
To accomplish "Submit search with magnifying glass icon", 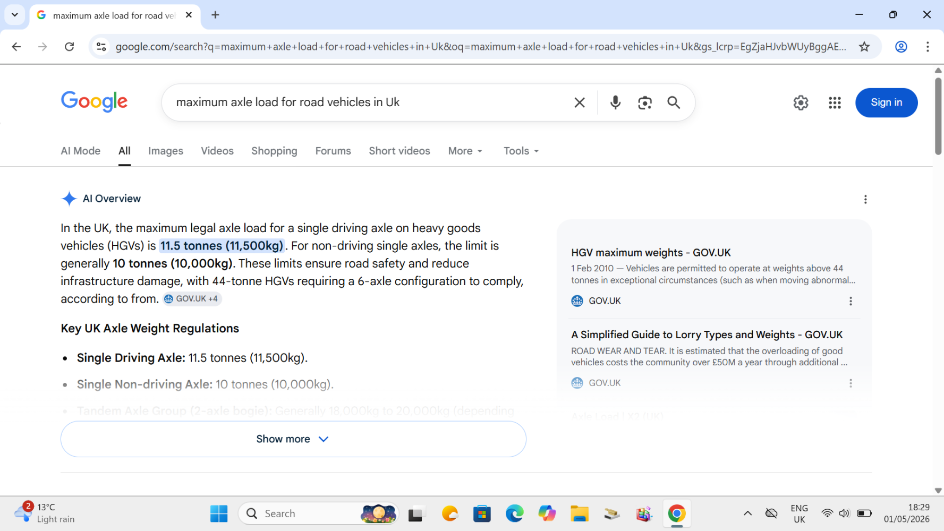I will click(x=674, y=102).
